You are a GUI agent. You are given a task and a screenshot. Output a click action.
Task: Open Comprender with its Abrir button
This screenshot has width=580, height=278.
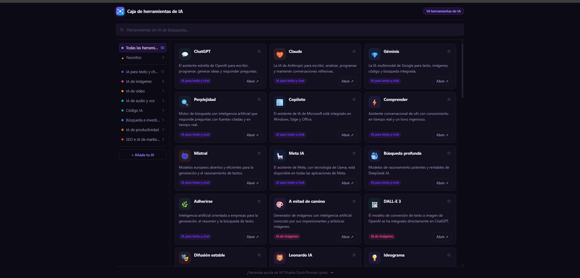click(x=442, y=135)
